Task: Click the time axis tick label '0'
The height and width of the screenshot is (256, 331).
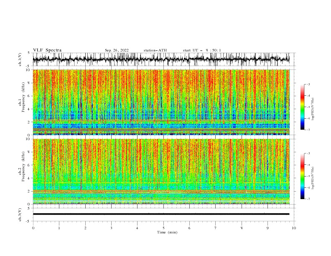Action: [x=33, y=228]
